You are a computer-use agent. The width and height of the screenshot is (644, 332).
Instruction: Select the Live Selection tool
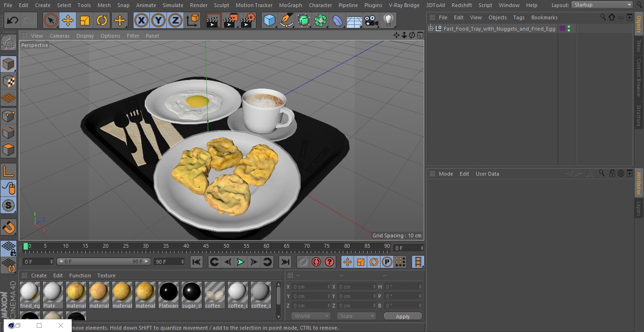(x=51, y=20)
